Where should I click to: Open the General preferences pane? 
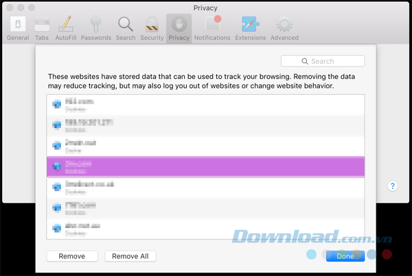(x=18, y=28)
